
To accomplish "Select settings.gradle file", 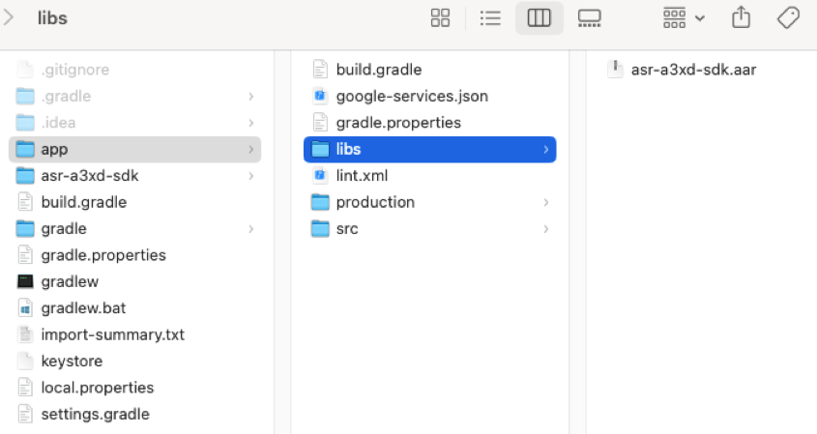I will click(x=95, y=414).
